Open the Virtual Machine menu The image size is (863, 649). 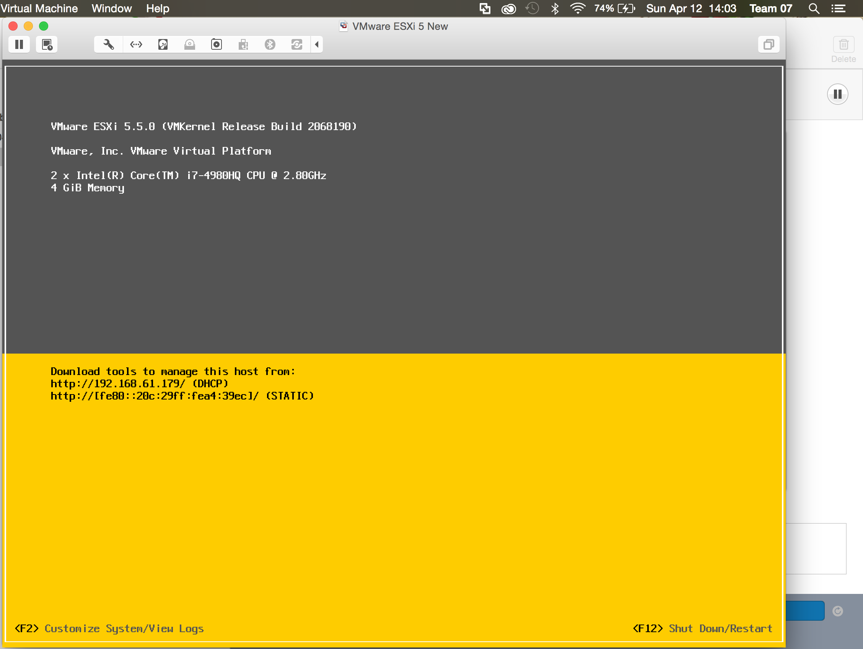(39, 8)
